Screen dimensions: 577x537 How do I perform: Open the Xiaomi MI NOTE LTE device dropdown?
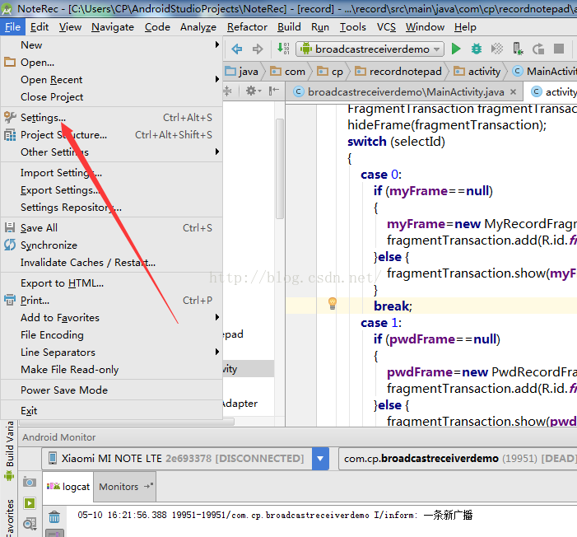tap(320, 459)
